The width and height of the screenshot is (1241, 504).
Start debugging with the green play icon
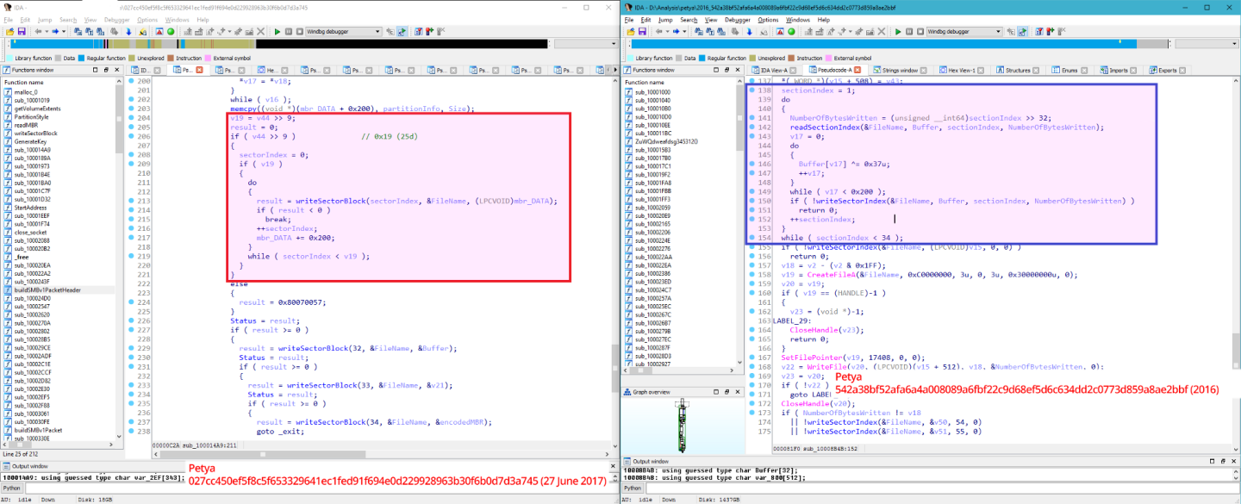(278, 32)
